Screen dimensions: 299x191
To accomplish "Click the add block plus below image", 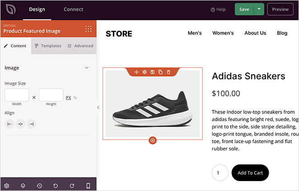I will click(x=153, y=141).
